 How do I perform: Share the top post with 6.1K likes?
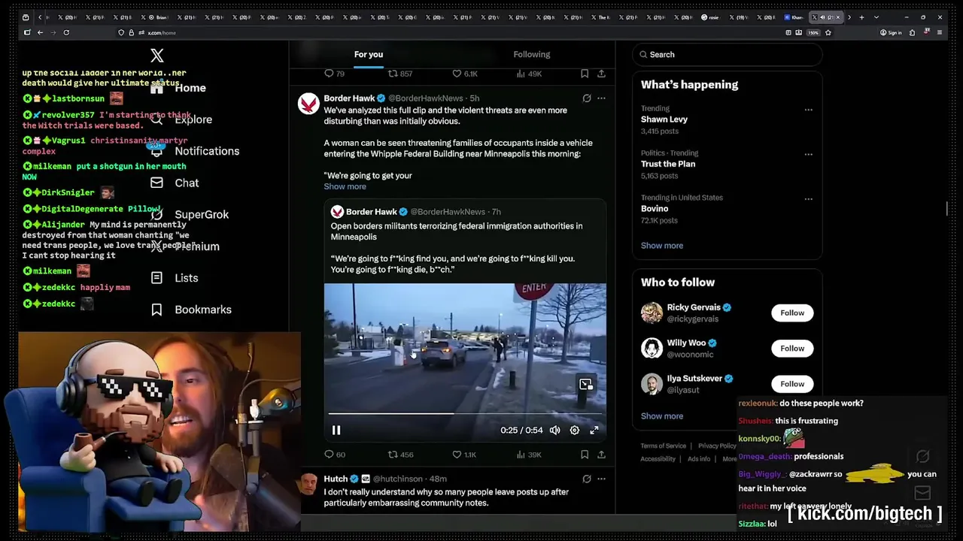tap(601, 74)
